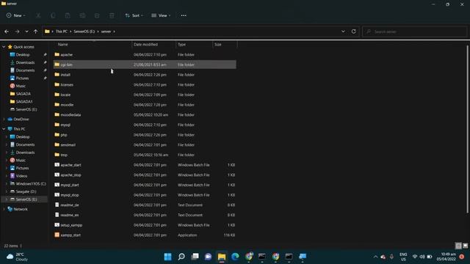Open the See more ellipsis menu
The height and width of the screenshot is (264, 470).
pyautogui.click(x=184, y=15)
